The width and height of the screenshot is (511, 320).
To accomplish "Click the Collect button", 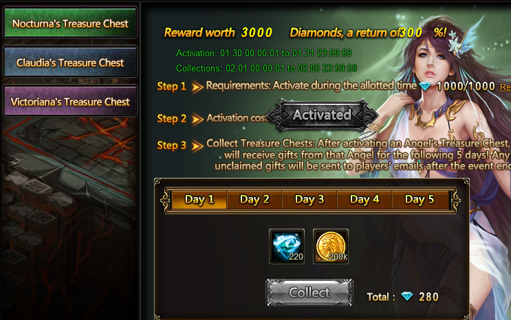I will [309, 293].
